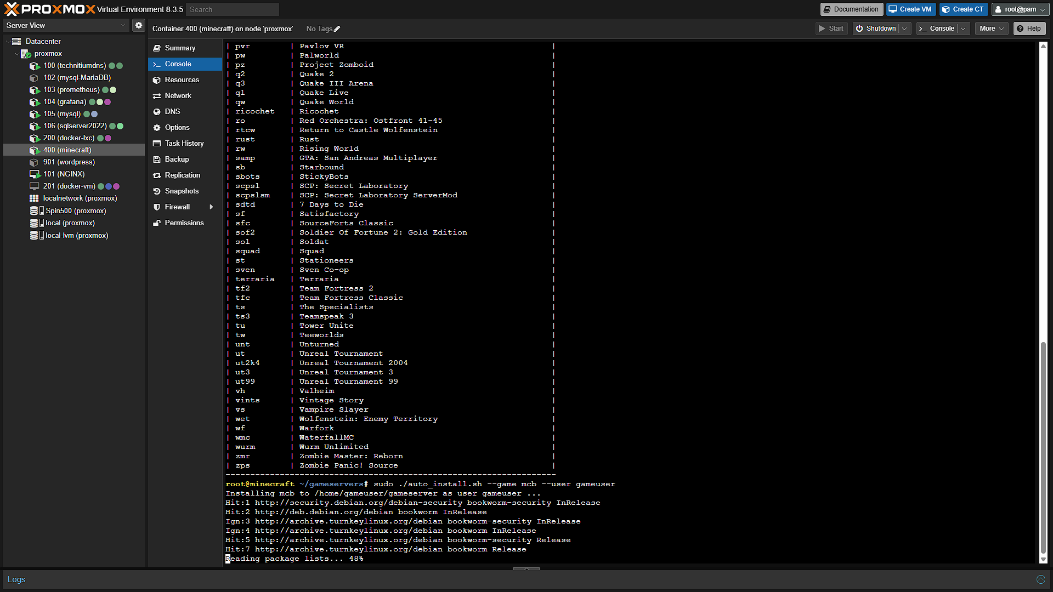The height and width of the screenshot is (592, 1053).
Task: Open the Summary tab
Action: pyautogui.click(x=185, y=48)
